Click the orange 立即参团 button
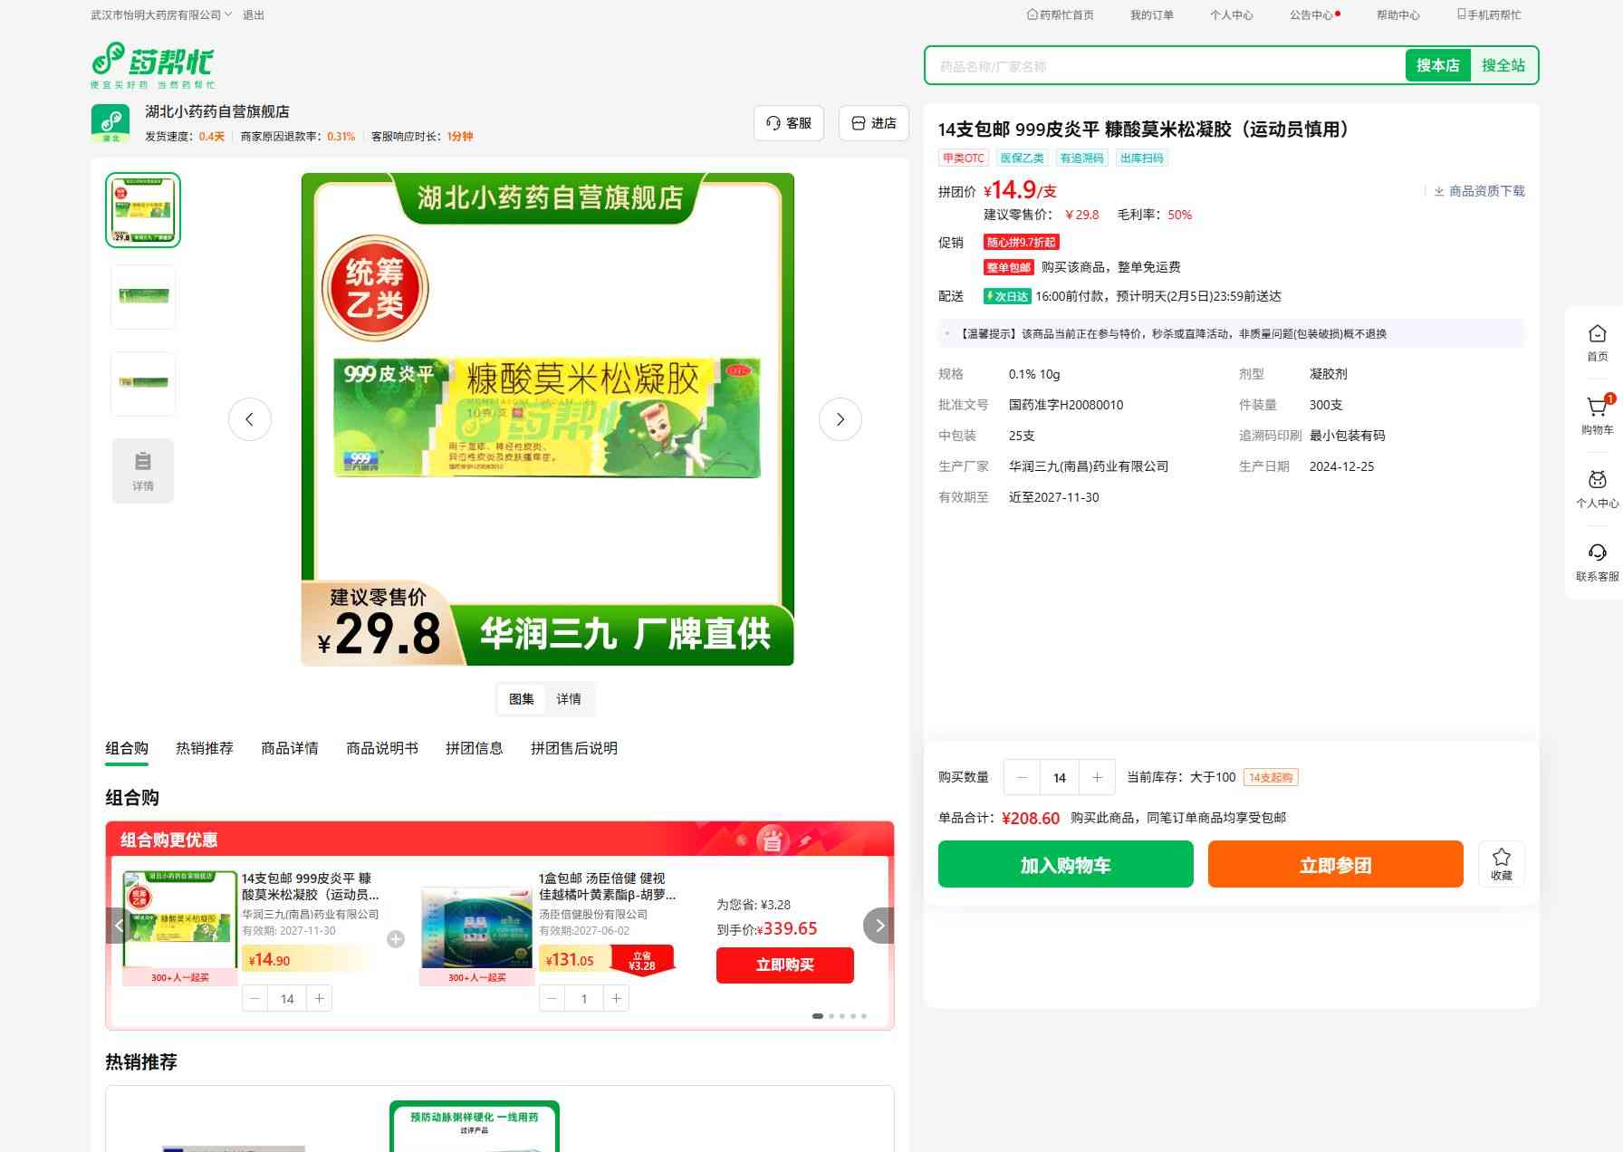The width and height of the screenshot is (1623, 1152). (1335, 864)
